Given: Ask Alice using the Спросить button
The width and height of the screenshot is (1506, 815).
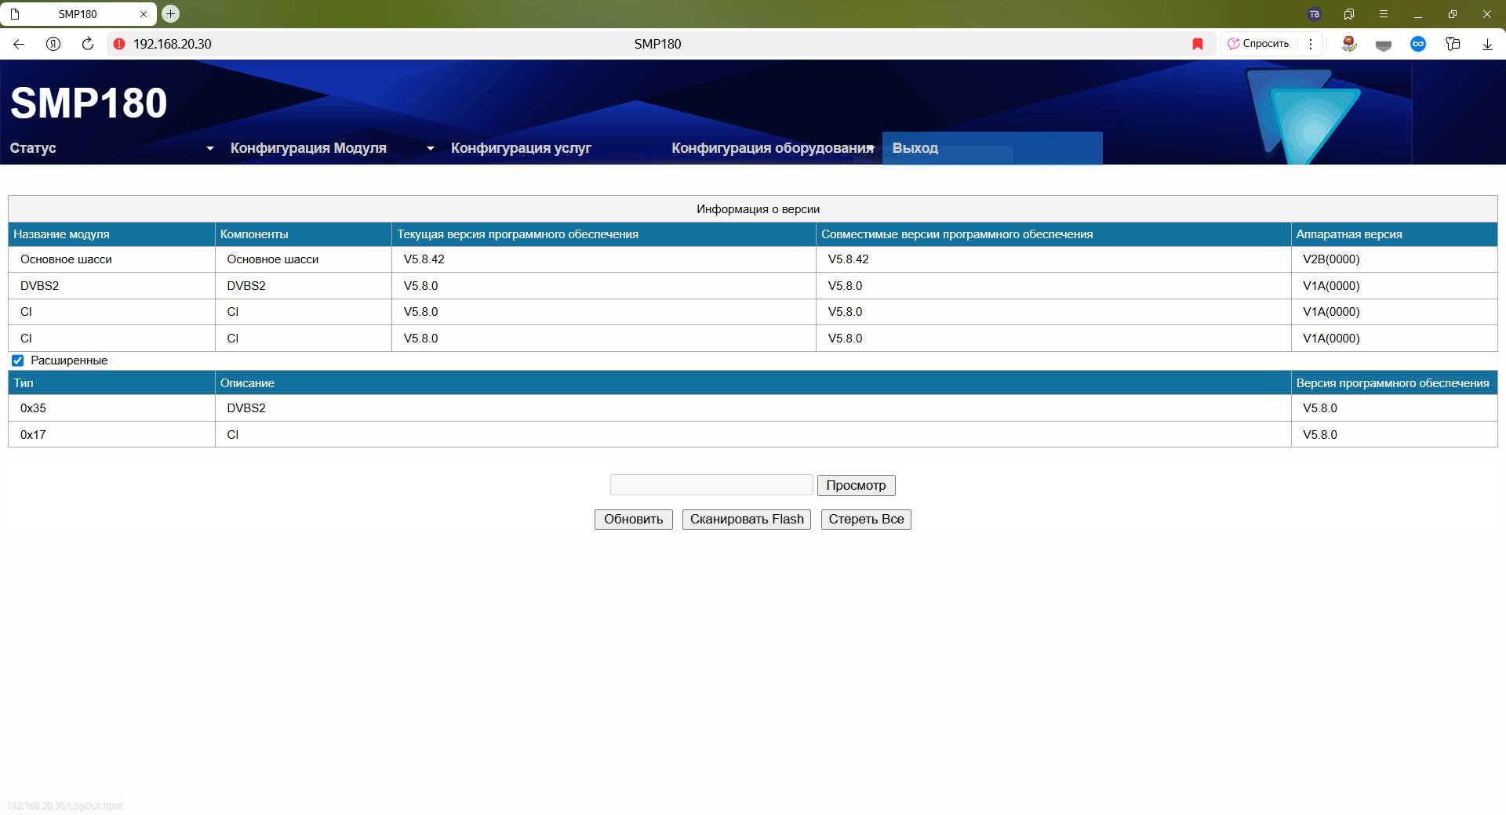Looking at the screenshot, I should 1258,44.
